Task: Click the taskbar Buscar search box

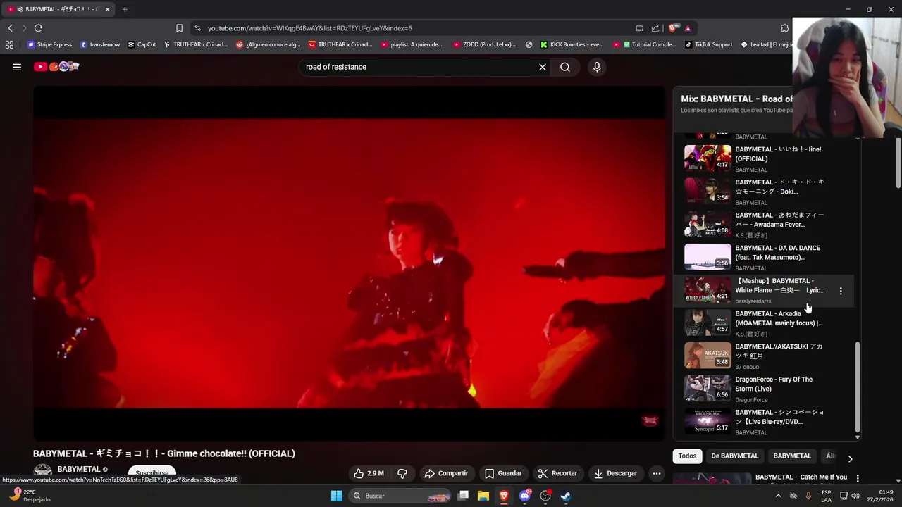Action: [x=401, y=496]
